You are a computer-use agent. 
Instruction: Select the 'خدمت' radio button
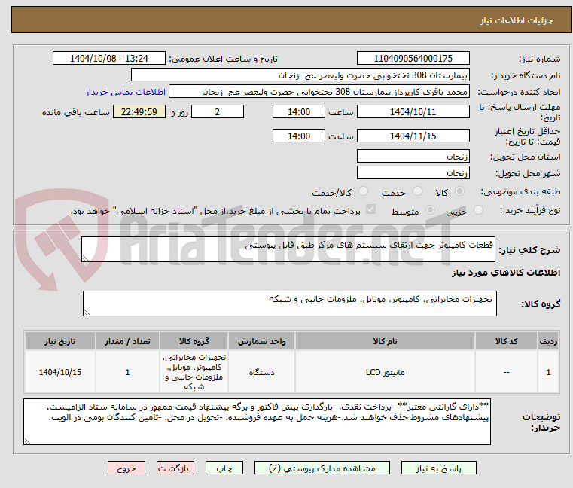click(x=417, y=191)
